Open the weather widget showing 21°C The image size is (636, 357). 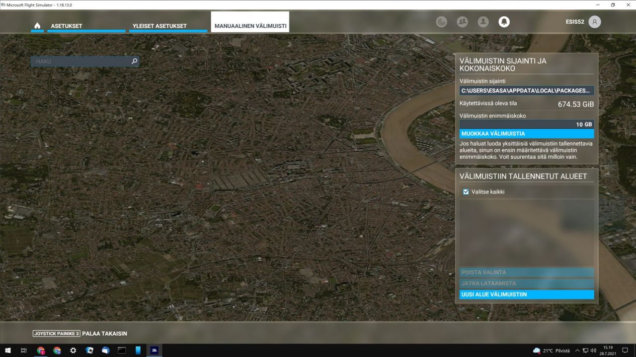[x=551, y=351]
